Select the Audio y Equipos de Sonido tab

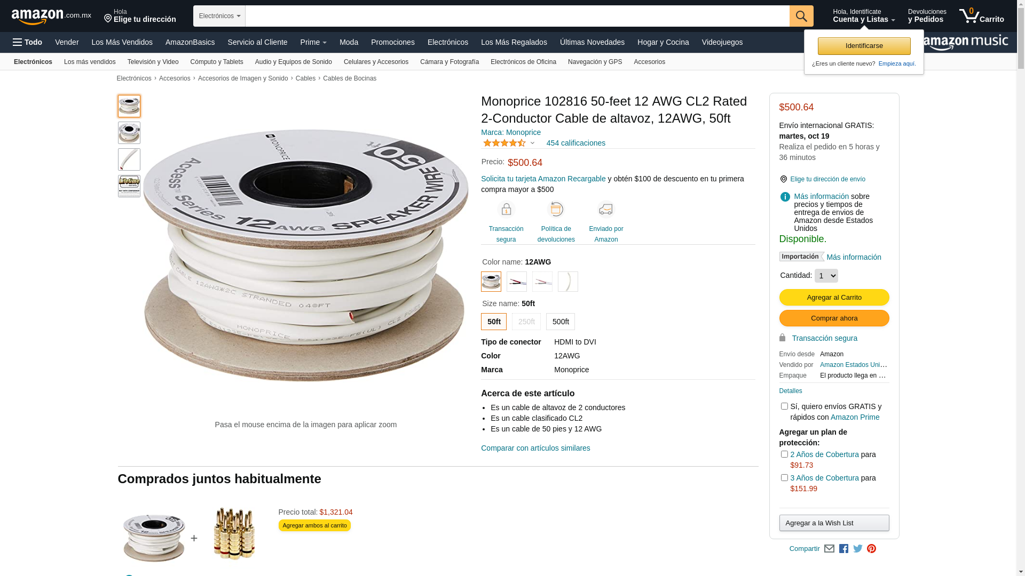click(x=294, y=62)
